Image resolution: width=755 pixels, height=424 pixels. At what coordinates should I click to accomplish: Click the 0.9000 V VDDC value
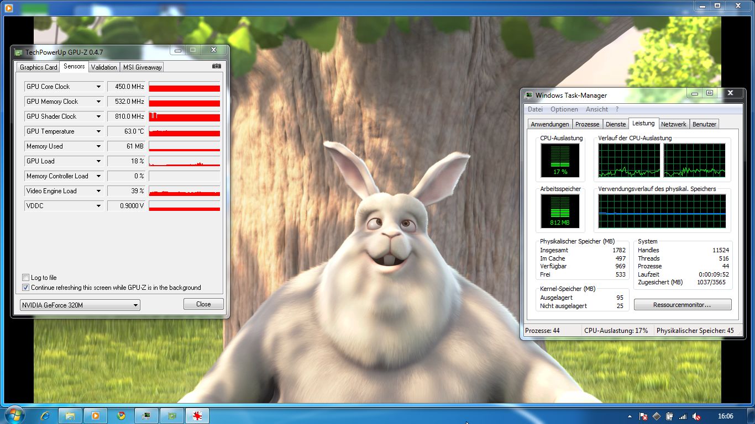pos(126,206)
